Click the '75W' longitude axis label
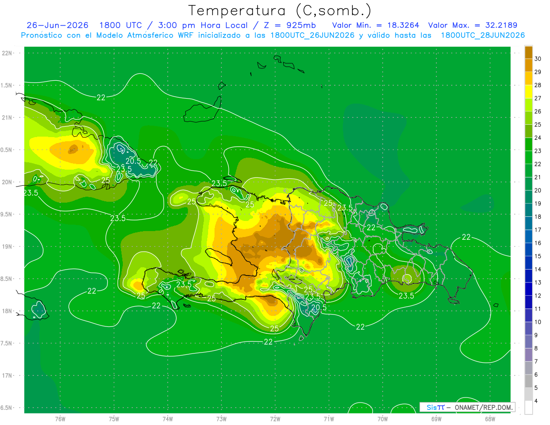550x425 pixels. pos(114,419)
